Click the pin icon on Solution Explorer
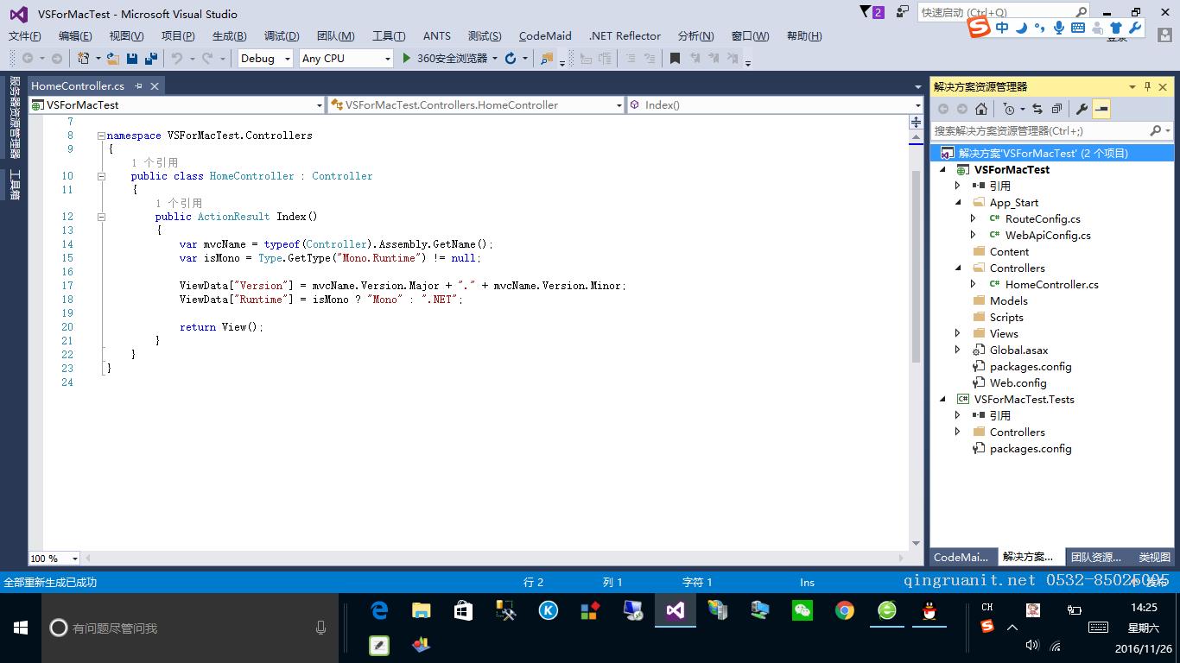Screen dimensions: 1180x663 pos(1146,86)
